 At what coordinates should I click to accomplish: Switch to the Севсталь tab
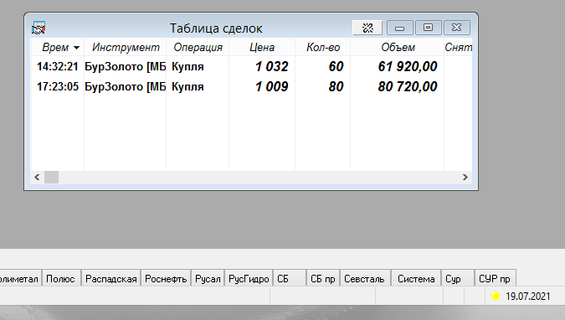point(365,279)
